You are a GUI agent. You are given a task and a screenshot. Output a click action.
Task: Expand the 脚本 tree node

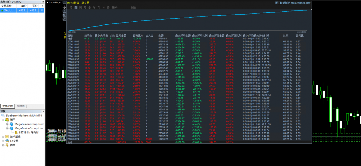tap(3, 145)
